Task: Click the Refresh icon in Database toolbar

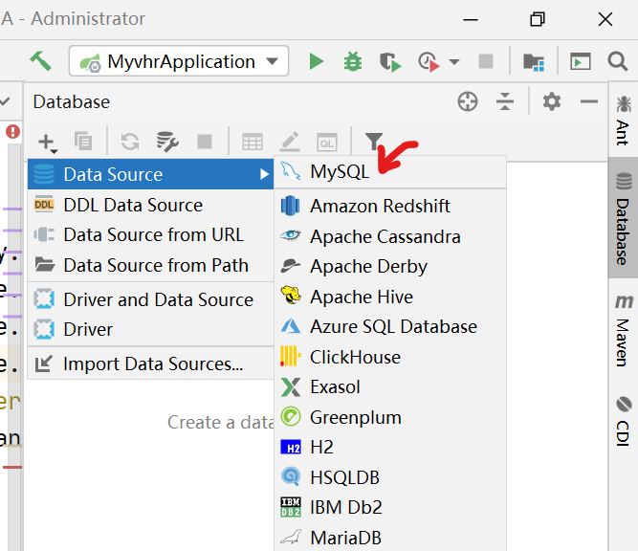Action: click(x=130, y=142)
